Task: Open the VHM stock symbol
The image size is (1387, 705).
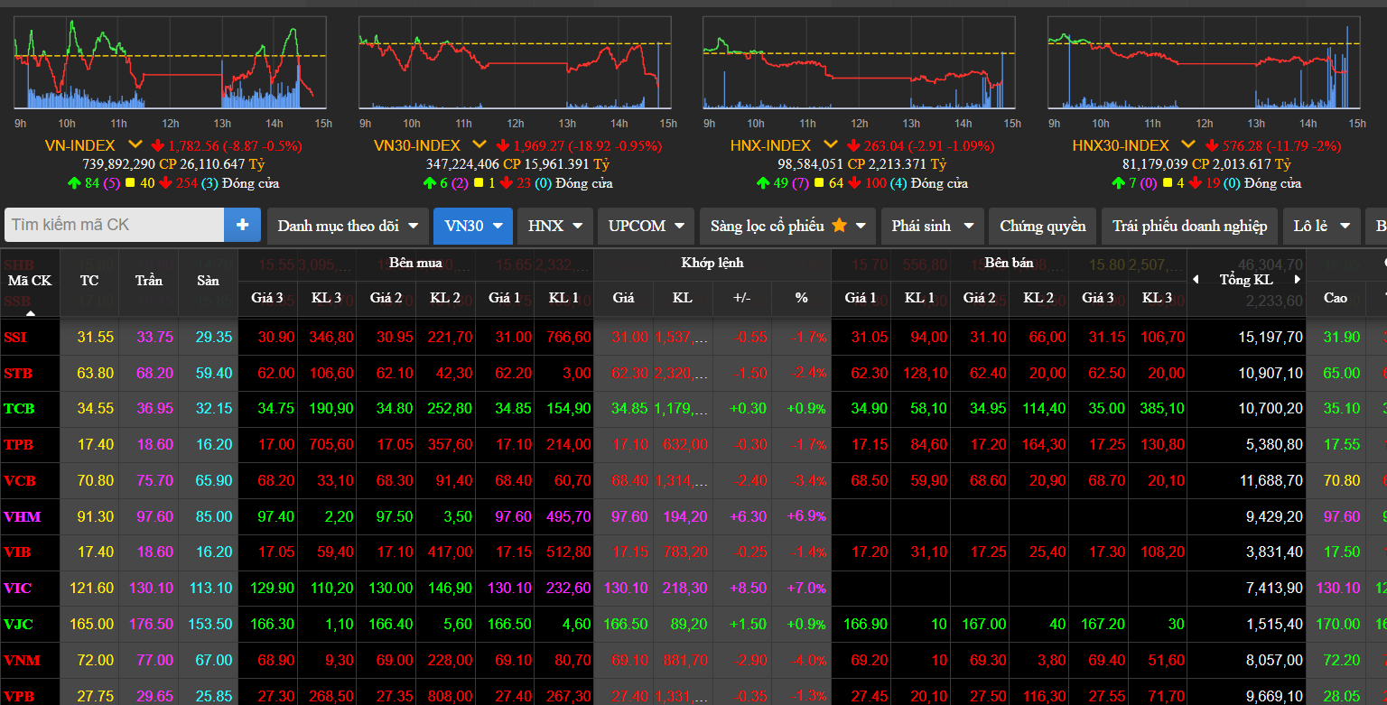Action: (x=23, y=517)
